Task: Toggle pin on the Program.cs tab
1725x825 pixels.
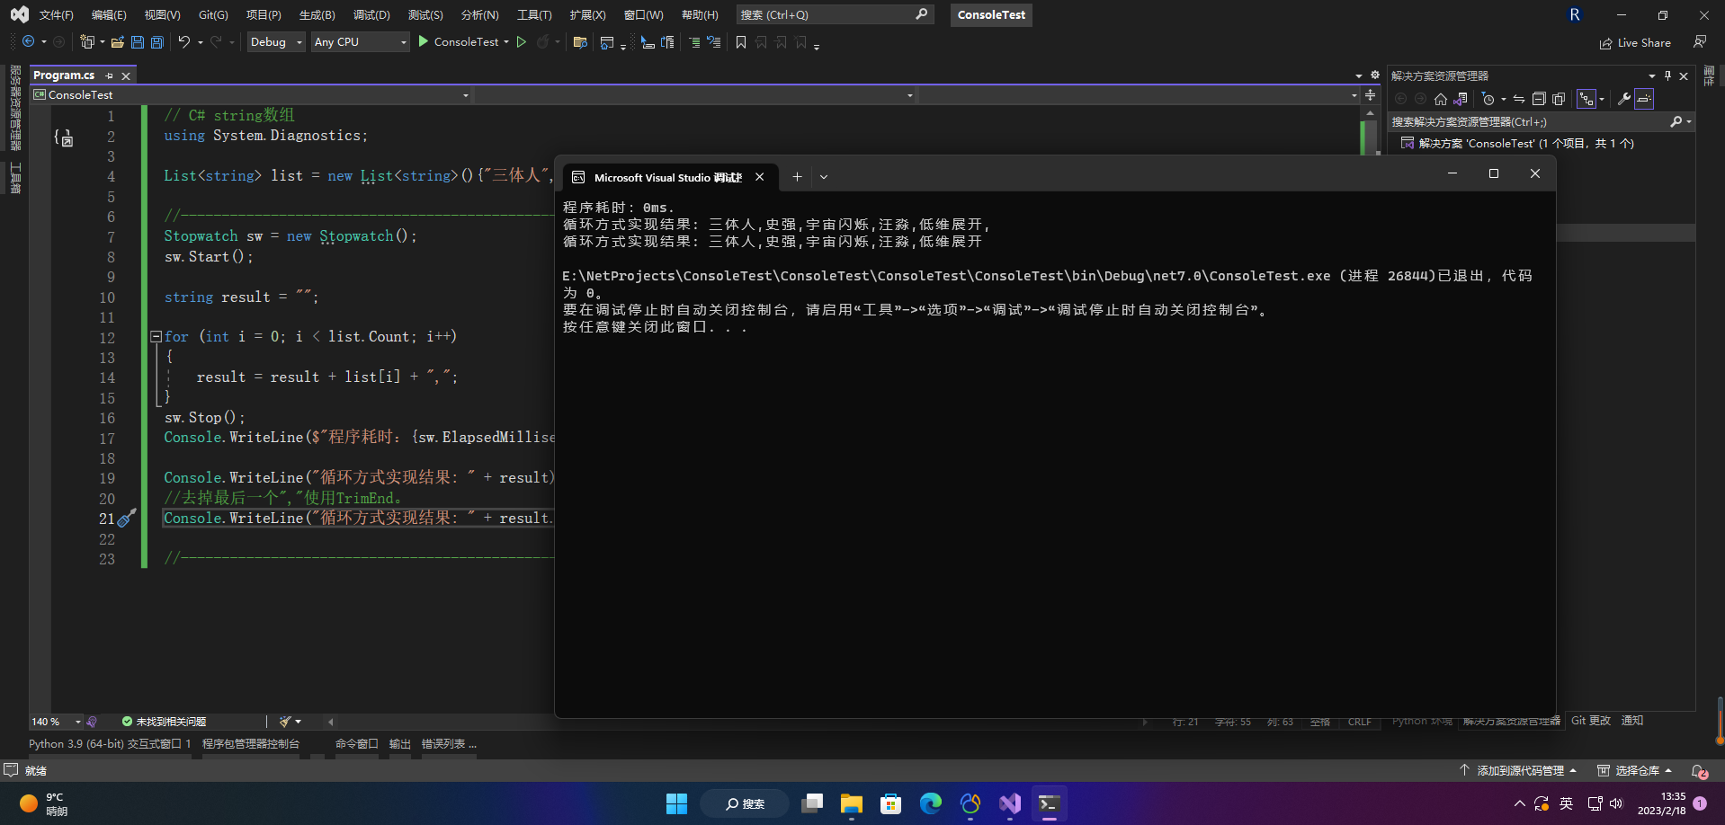Action: (110, 76)
